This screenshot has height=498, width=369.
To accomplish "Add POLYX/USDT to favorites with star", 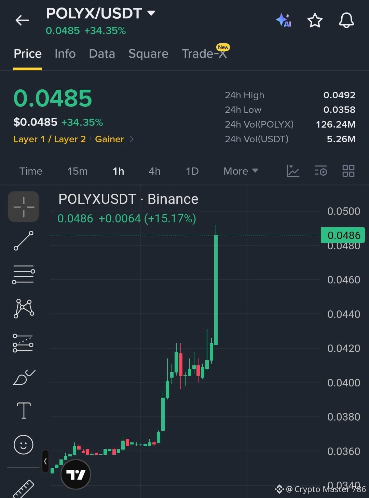I will (x=315, y=20).
